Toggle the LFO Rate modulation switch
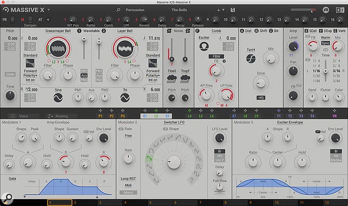The width and height of the screenshot is (348, 206). coord(121,129)
